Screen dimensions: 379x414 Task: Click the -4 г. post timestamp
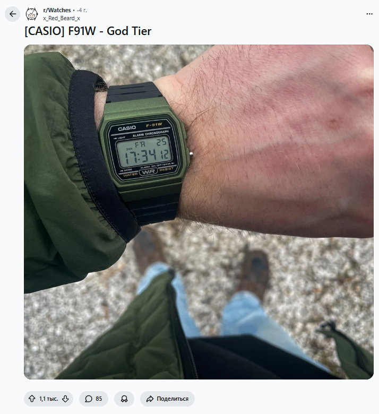pos(81,10)
